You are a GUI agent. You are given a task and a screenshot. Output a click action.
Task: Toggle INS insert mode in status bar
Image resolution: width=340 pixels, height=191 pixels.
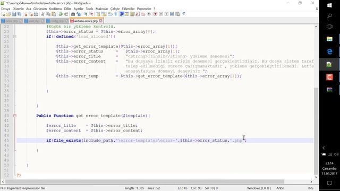tap(310, 188)
